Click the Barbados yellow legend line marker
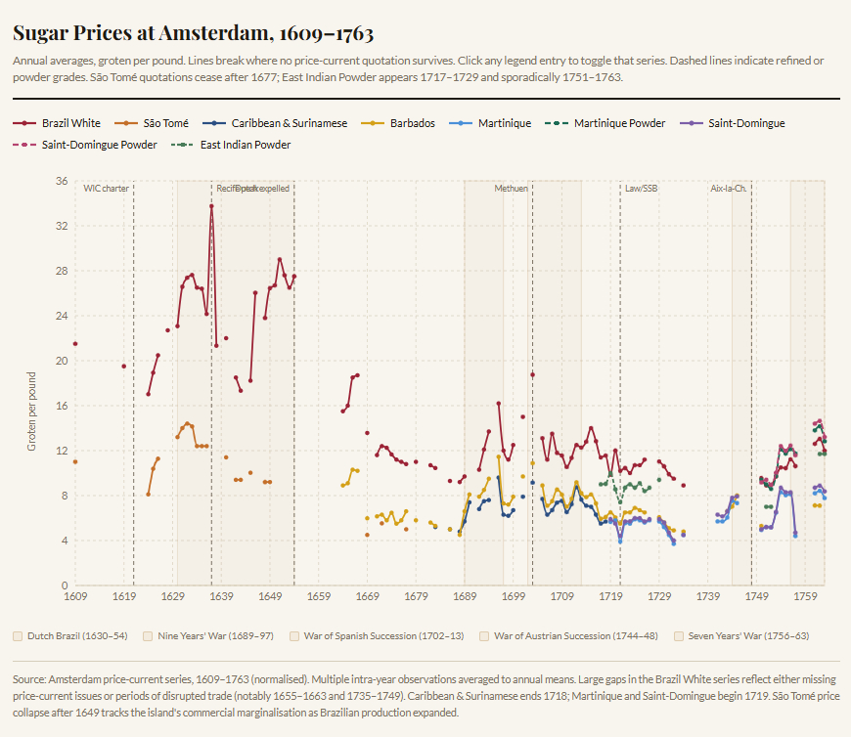This screenshot has width=851, height=737. 374,124
